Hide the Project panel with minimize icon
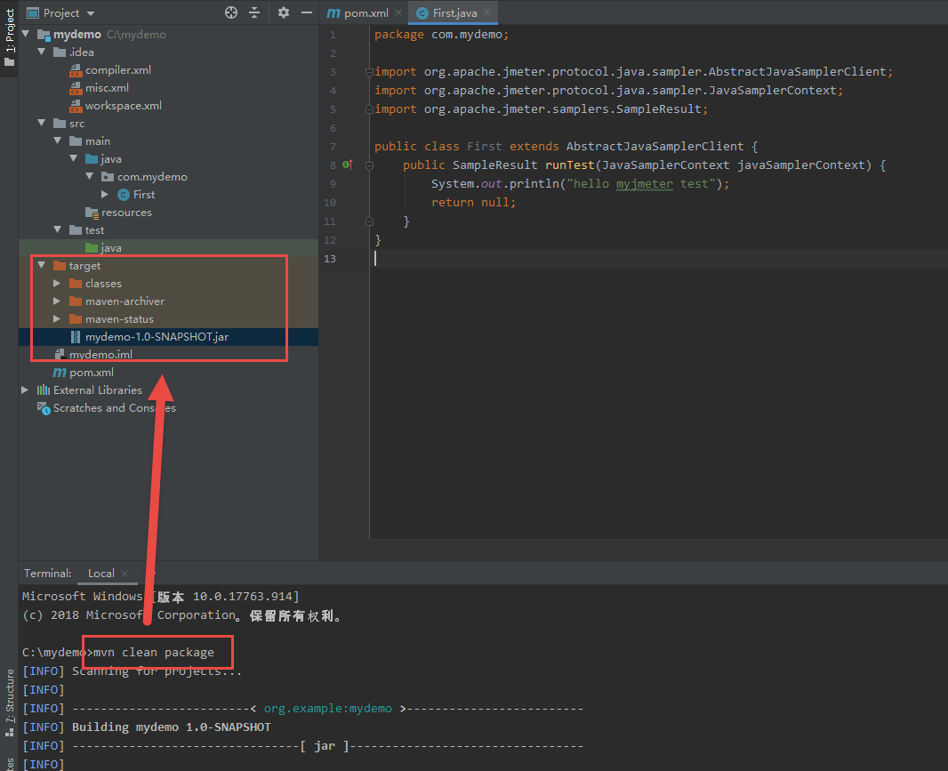Screen dimensions: 948x771 coord(307,12)
